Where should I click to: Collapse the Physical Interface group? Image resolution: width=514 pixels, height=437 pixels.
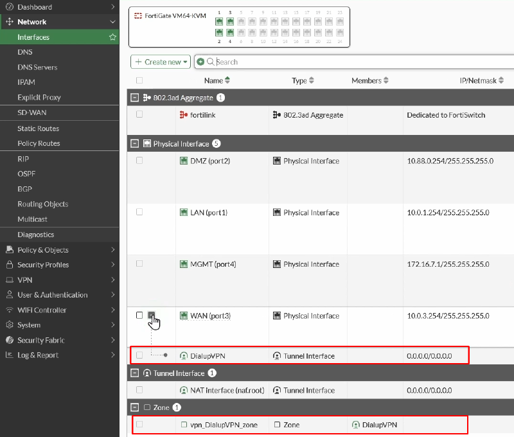click(134, 143)
